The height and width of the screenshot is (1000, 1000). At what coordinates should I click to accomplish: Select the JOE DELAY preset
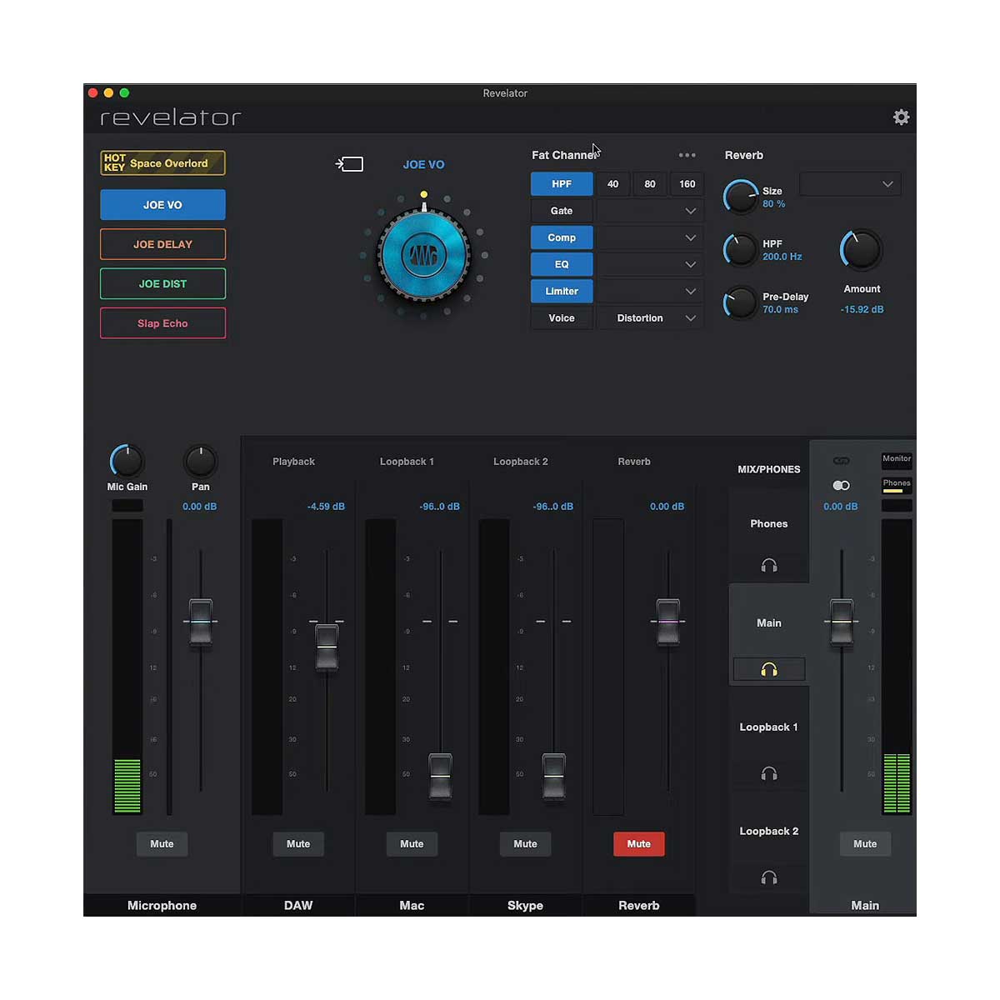[162, 244]
